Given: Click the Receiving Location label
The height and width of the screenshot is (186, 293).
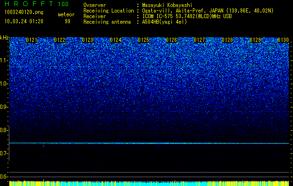Looking at the screenshot, I should point(109,11).
